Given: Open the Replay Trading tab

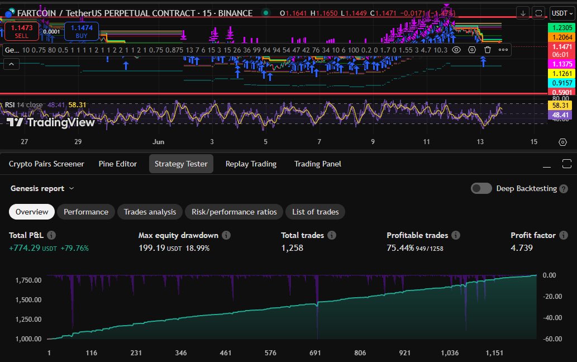Looking at the screenshot, I should pyautogui.click(x=251, y=164).
